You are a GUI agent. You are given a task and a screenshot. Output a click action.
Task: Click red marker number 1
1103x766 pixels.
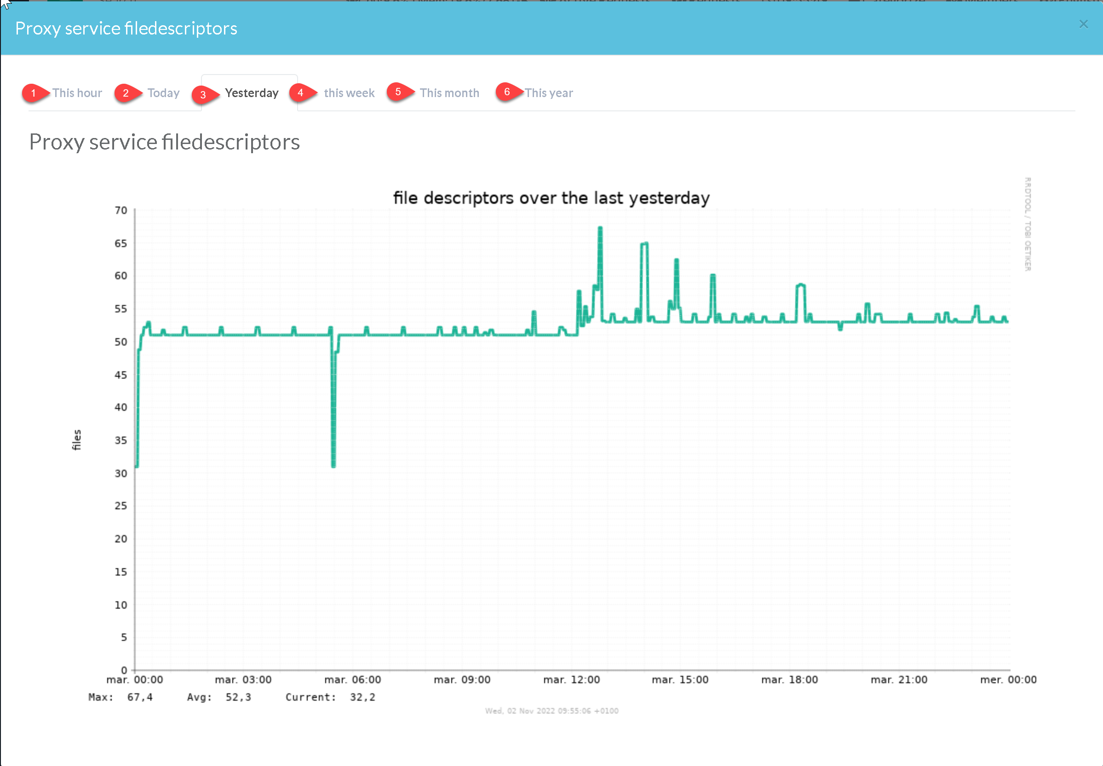tap(33, 93)
